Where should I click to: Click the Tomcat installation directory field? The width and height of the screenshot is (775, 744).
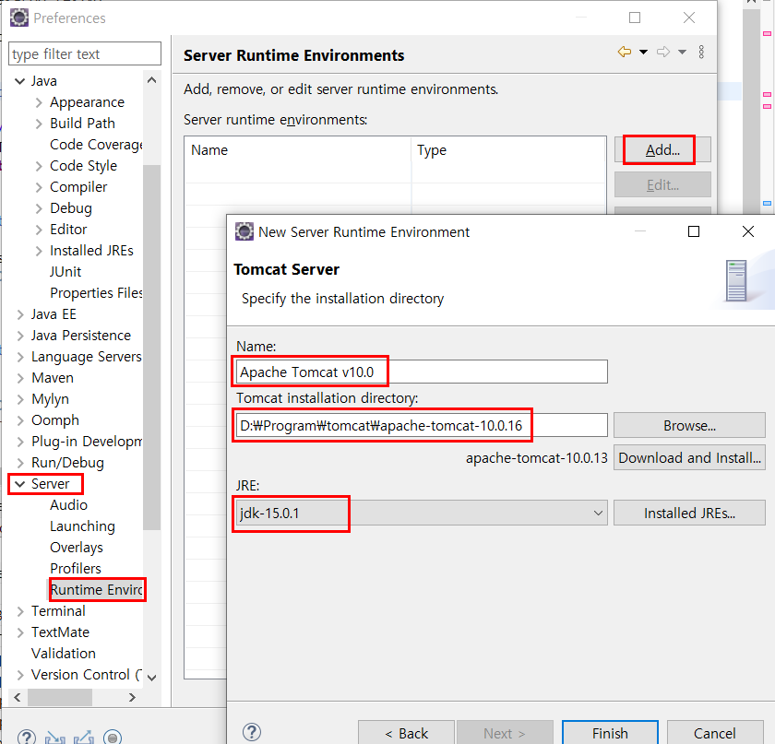pos(422,425)
